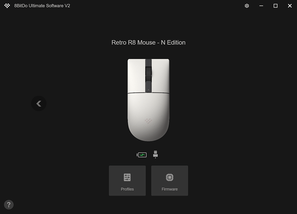This screenshot has height=214, width=297.
Task: Click the Retro R8 Mouse image
Action: click(148, 100)
